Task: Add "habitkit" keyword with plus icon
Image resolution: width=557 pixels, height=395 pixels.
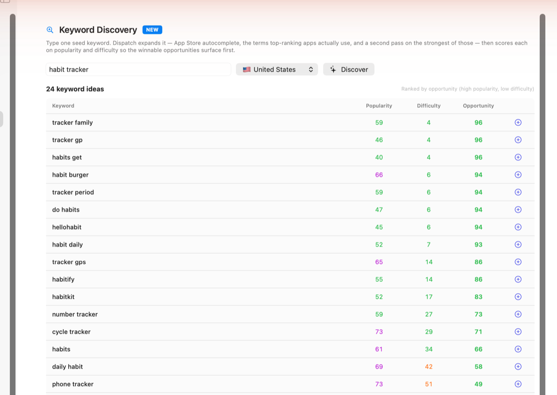Action: (518, 297)
